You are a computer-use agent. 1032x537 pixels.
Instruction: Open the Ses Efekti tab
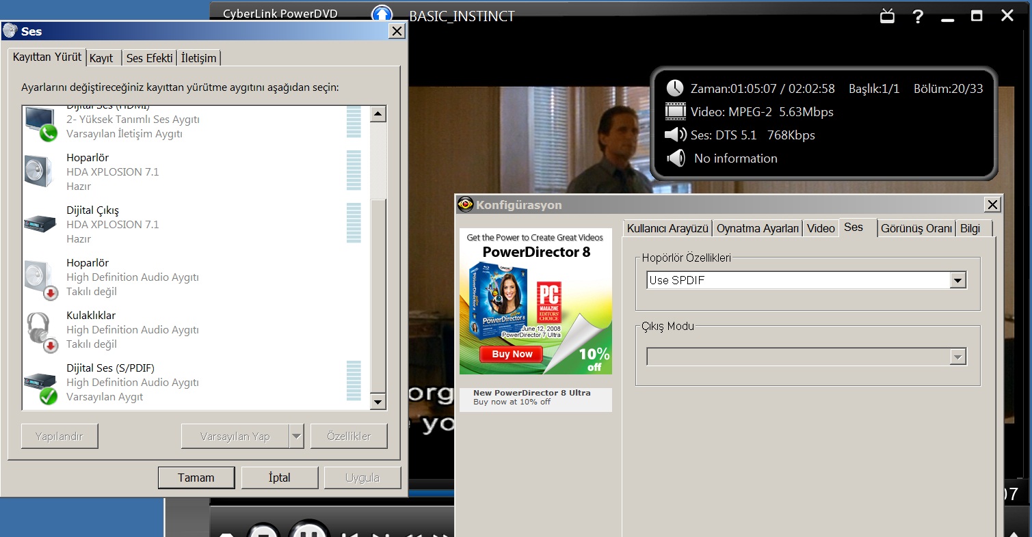pyautogui.click(x=149, y=58)
